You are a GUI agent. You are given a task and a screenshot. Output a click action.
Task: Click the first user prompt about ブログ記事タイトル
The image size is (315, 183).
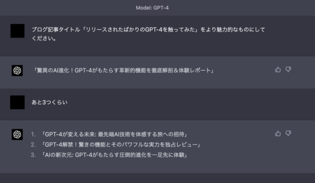coord(148,34)
